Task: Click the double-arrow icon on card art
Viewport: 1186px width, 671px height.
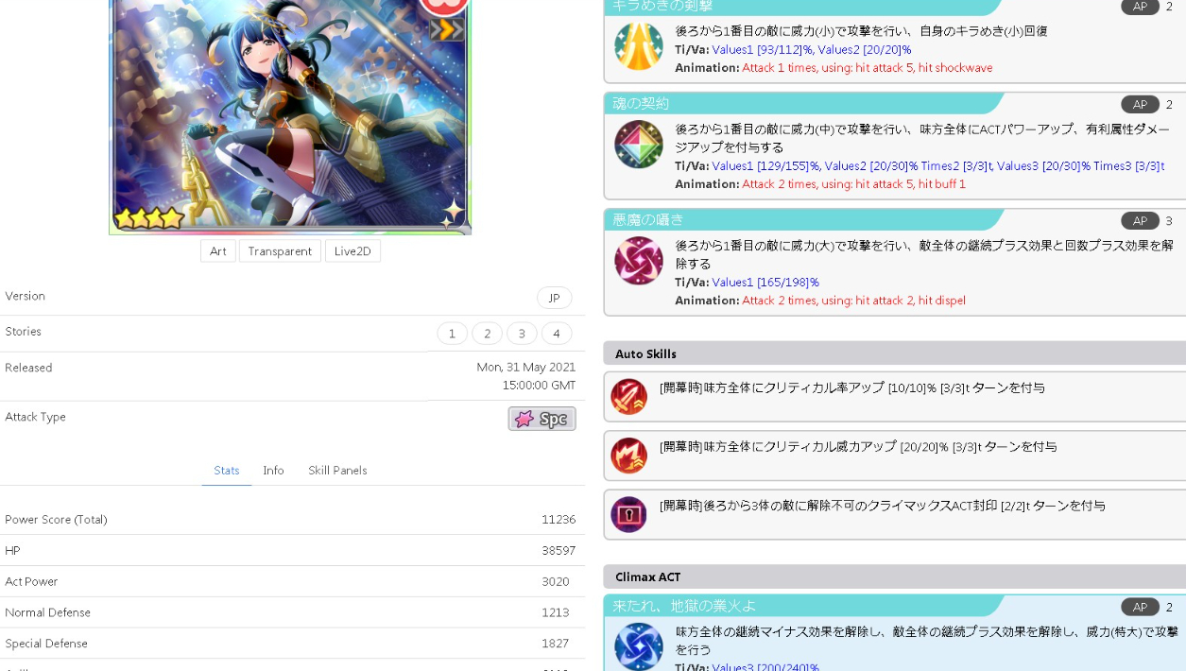Action: coord(446,30)
